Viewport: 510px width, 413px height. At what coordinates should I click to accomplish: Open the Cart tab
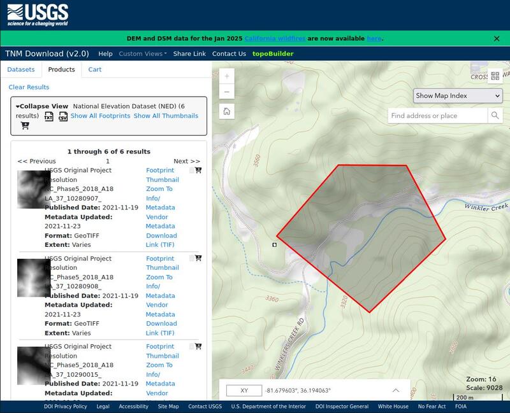pos(94,69)
